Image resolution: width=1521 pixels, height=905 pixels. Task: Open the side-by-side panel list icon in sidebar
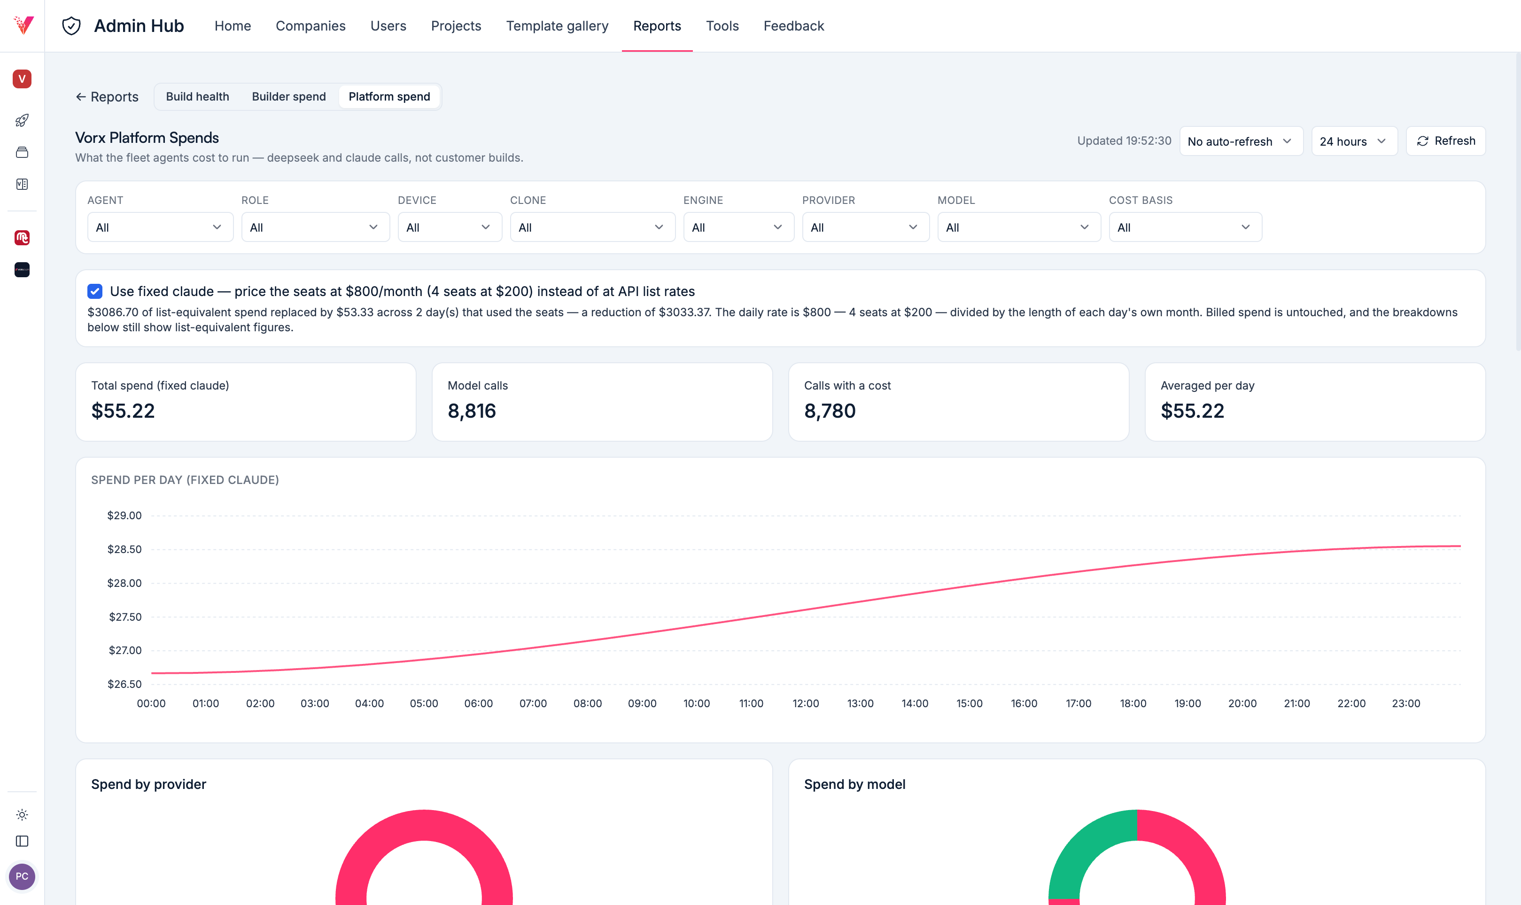coord(22,184)
